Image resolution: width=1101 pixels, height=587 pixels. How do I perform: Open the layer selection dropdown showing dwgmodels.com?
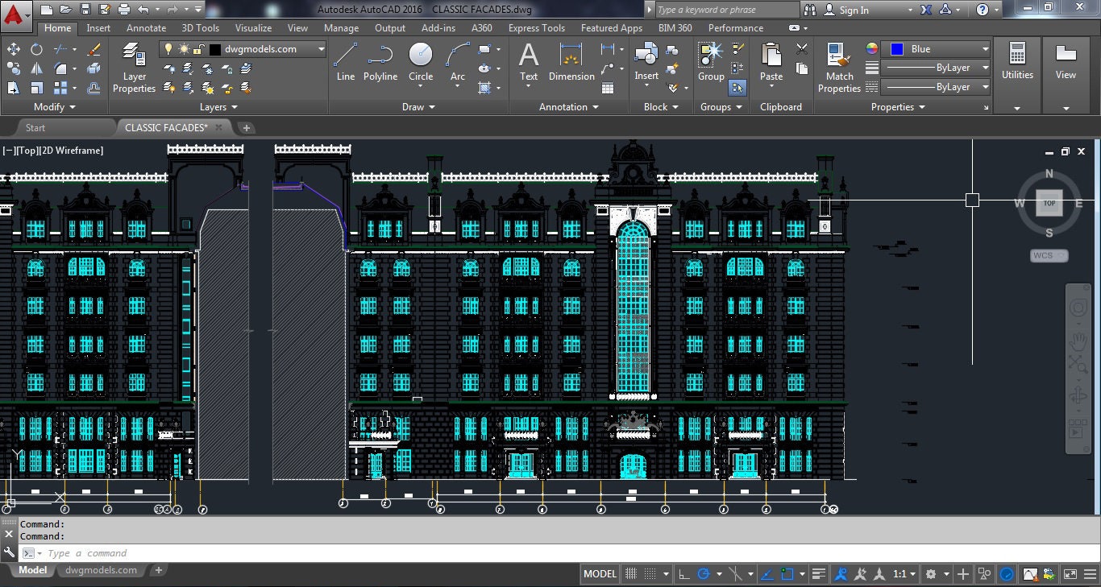(321, 49)
